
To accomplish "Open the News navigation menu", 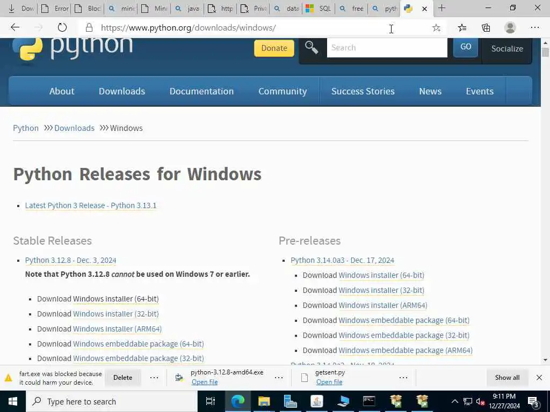I will 430,91.
